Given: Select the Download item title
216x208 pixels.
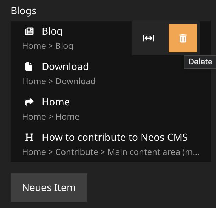Looking at the screenshot, I should (x=65, y=67).
